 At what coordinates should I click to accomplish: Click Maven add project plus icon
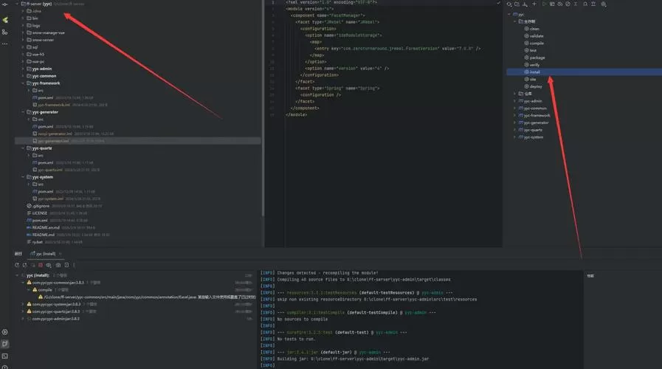pos(534,4)
